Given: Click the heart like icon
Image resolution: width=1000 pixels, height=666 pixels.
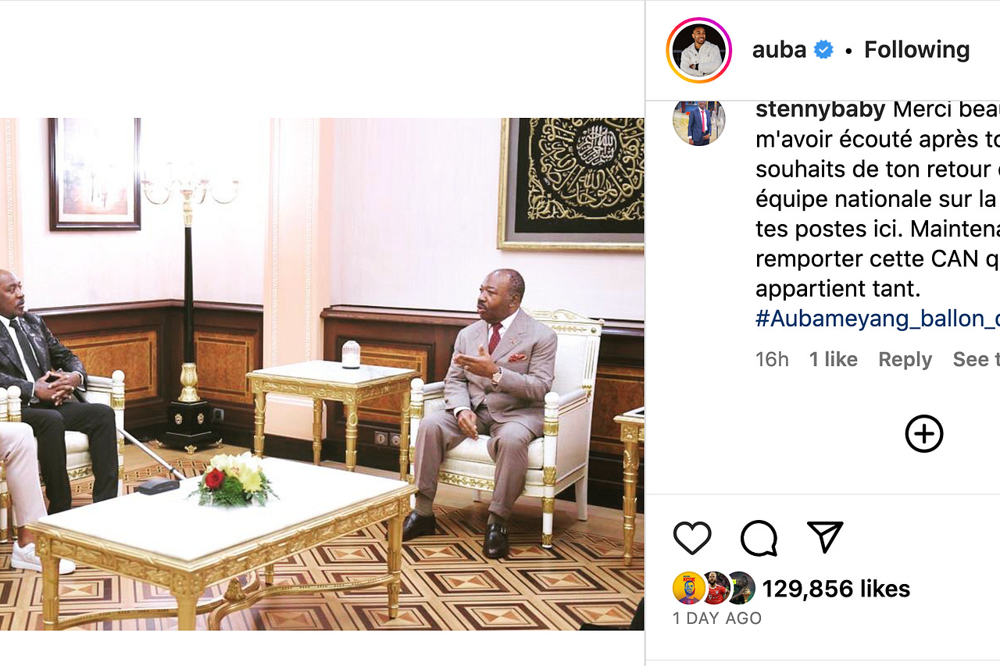Looking at the screenshot, I should (x=692, y=538).
